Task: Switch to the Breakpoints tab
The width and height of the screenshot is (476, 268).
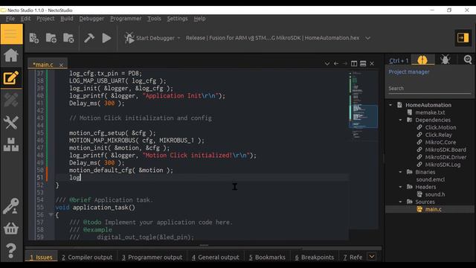Action: pyautogui.click(x=315, y=257)
